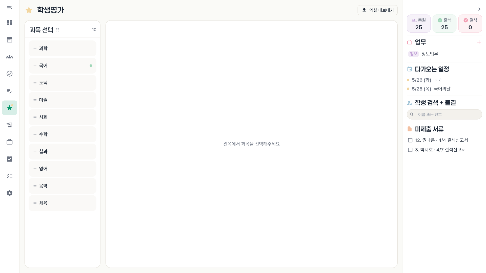Select the 과학 subject
This screenshot has width=486, height=273.
click(x=62, y=48)
